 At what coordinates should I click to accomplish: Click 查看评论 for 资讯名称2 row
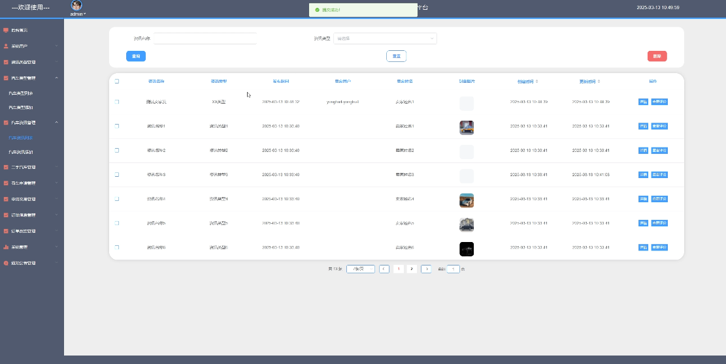pos(659,150)
